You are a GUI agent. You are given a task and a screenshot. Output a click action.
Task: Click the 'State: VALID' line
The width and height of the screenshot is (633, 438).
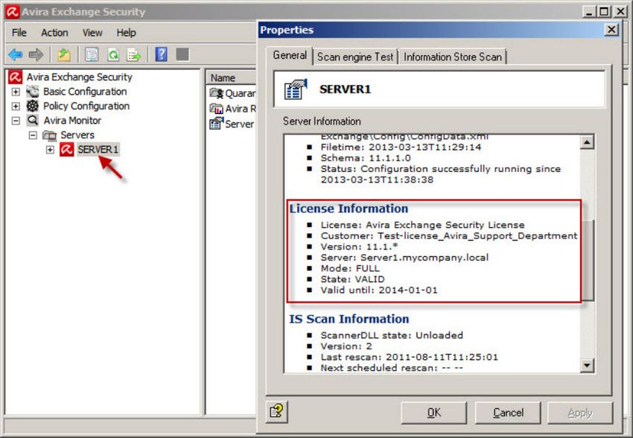pyautogui.click(x=352, y=279)
